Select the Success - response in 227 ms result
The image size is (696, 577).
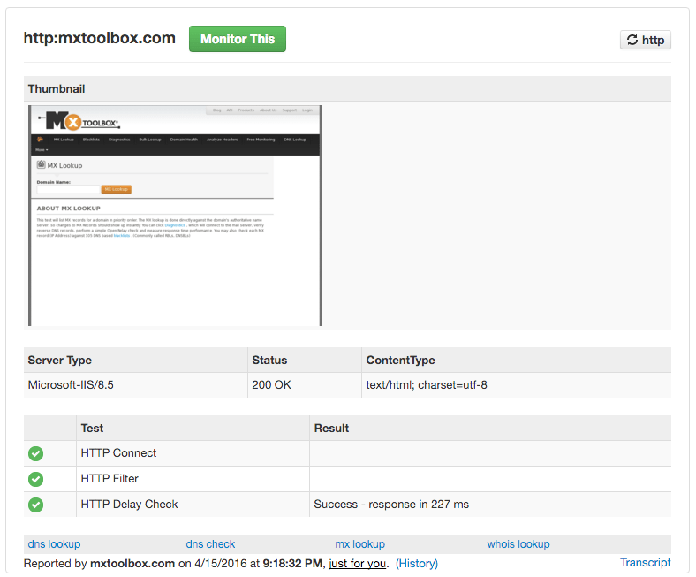pyautogui.click(x=391, y=505)
